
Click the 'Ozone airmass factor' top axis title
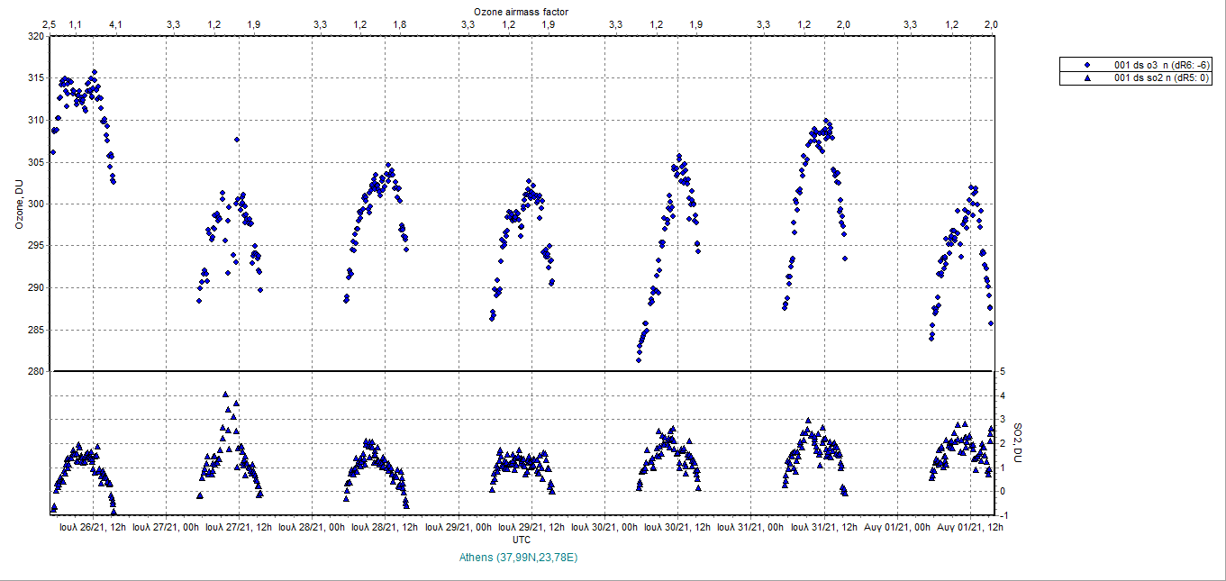pos(521,10)
